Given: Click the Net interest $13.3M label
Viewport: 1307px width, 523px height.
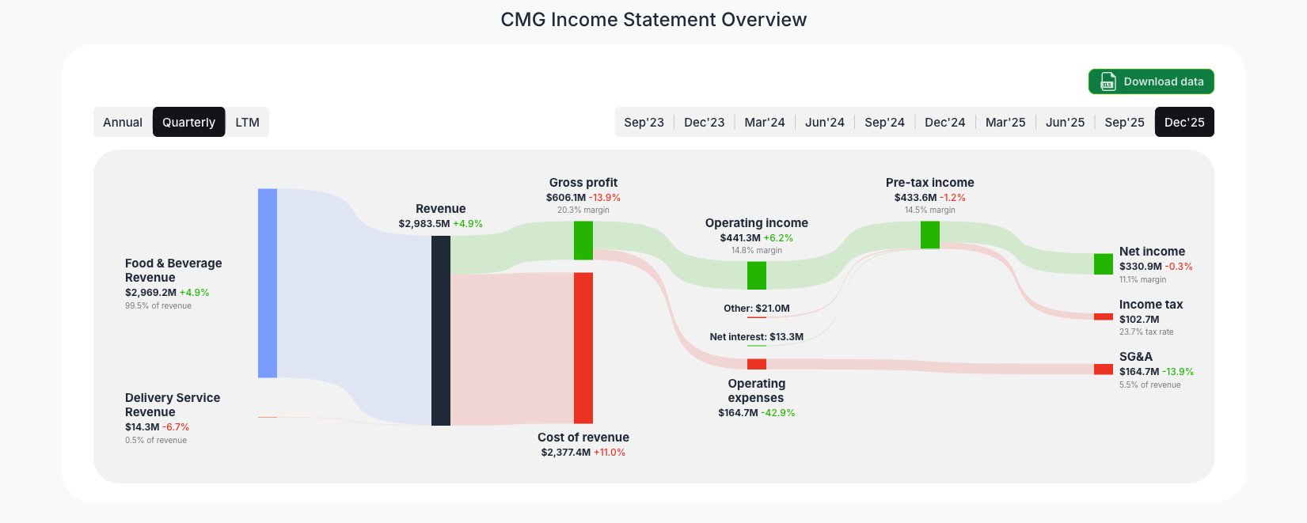Looking at the screenshot, I should click(x=757, y=336).
